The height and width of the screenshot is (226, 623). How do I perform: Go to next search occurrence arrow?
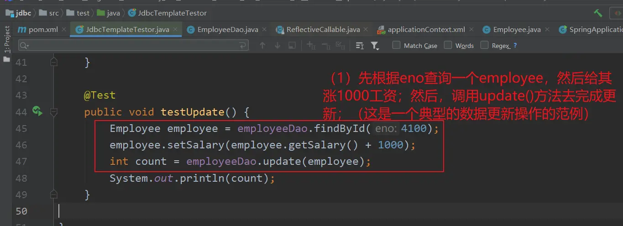pos(277,46)
